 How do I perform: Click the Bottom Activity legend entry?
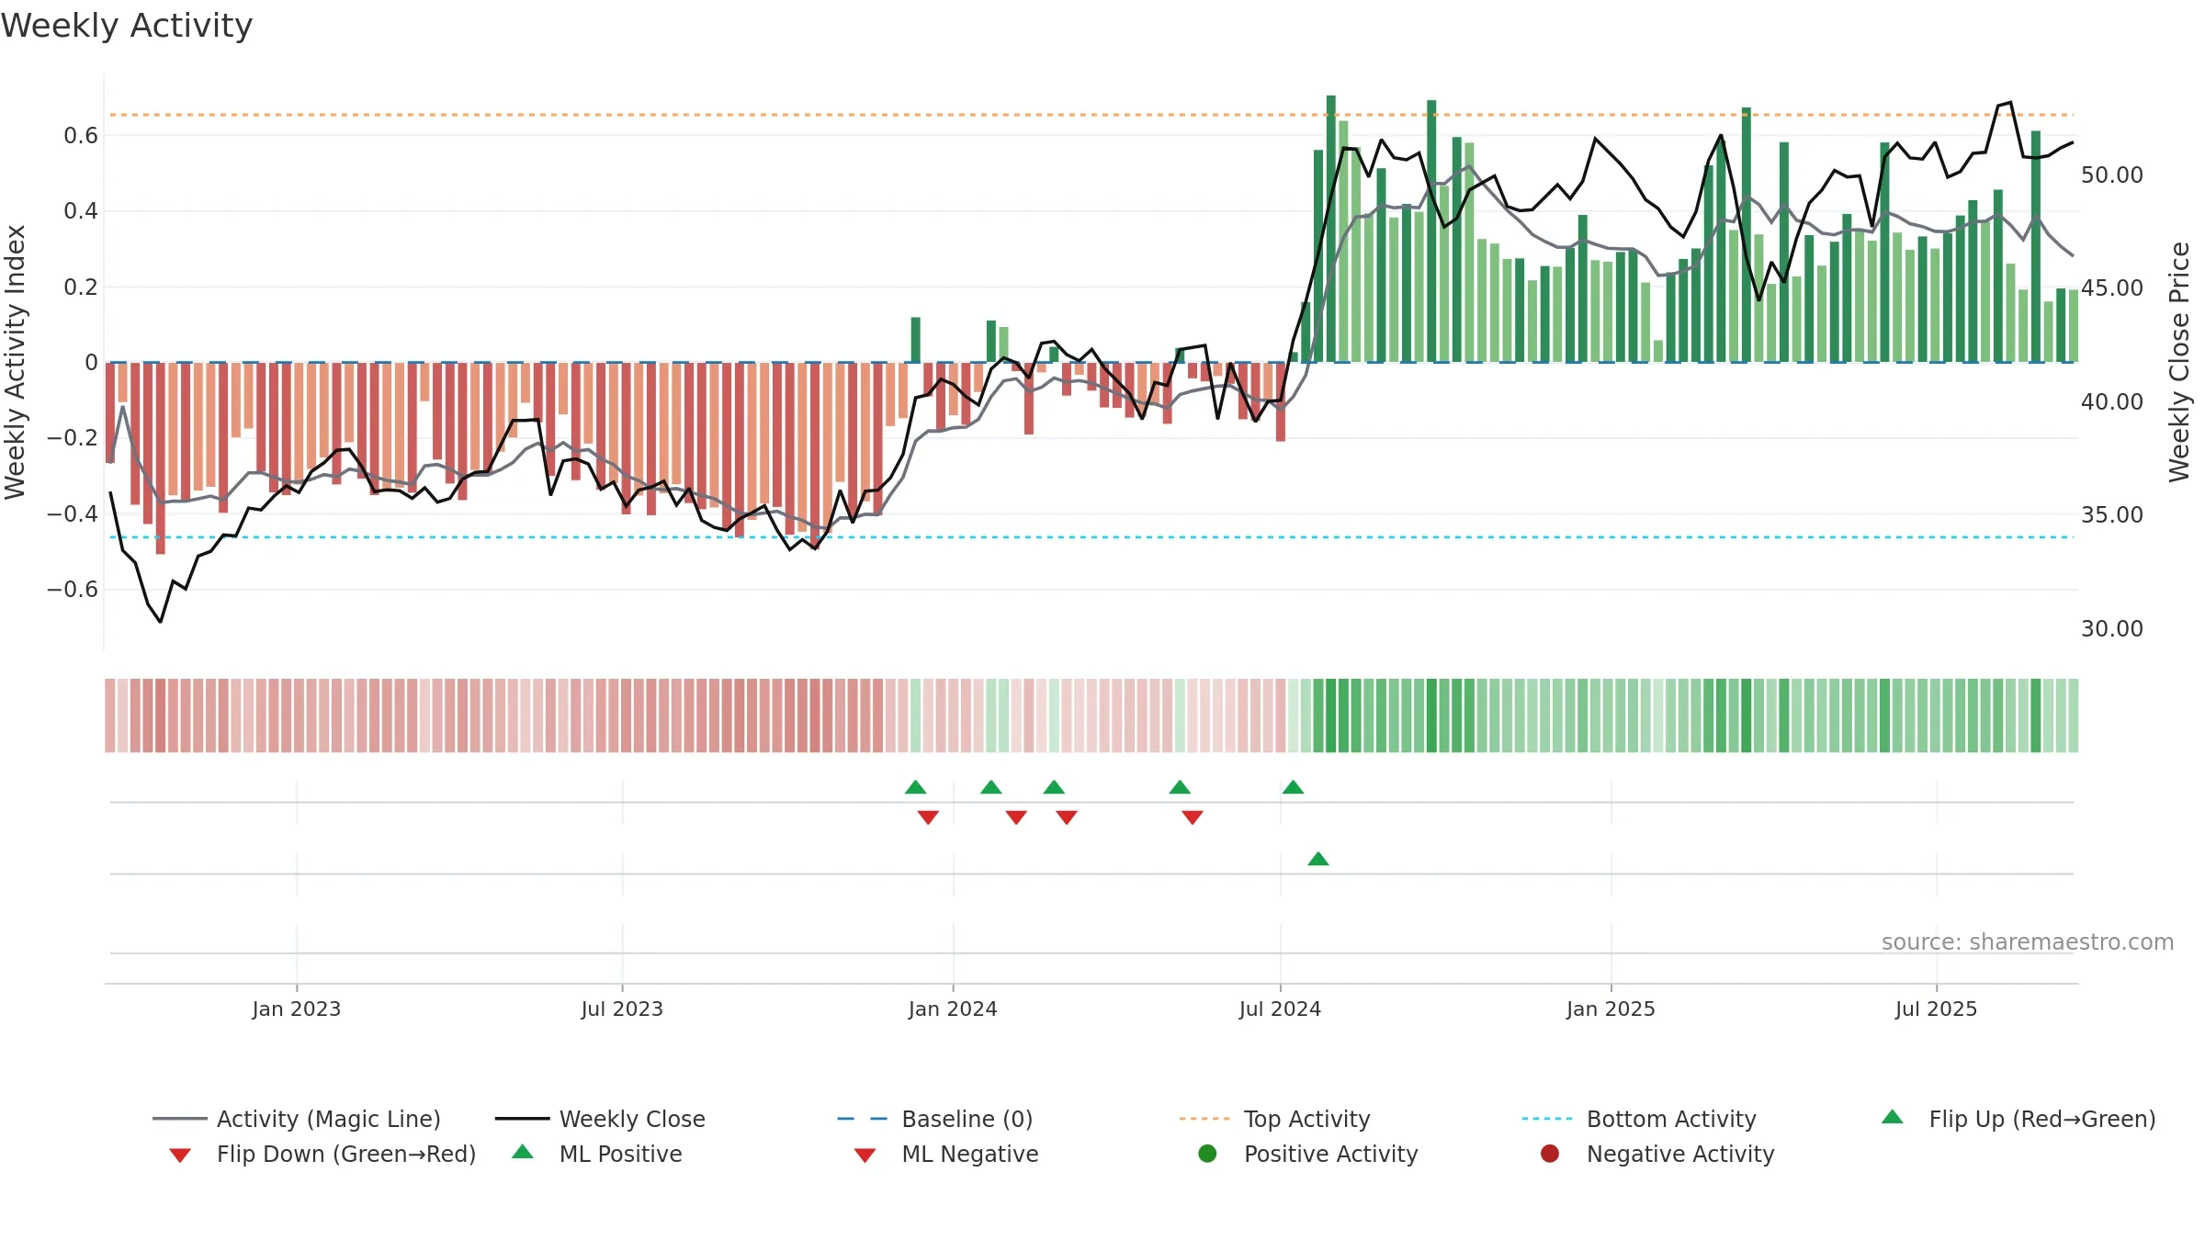(1639, 1119)
